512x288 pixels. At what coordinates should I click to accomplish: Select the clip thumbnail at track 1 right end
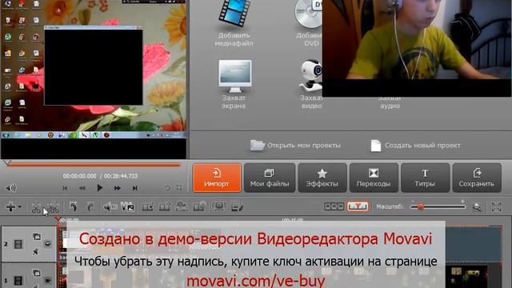tap(466, 277)
